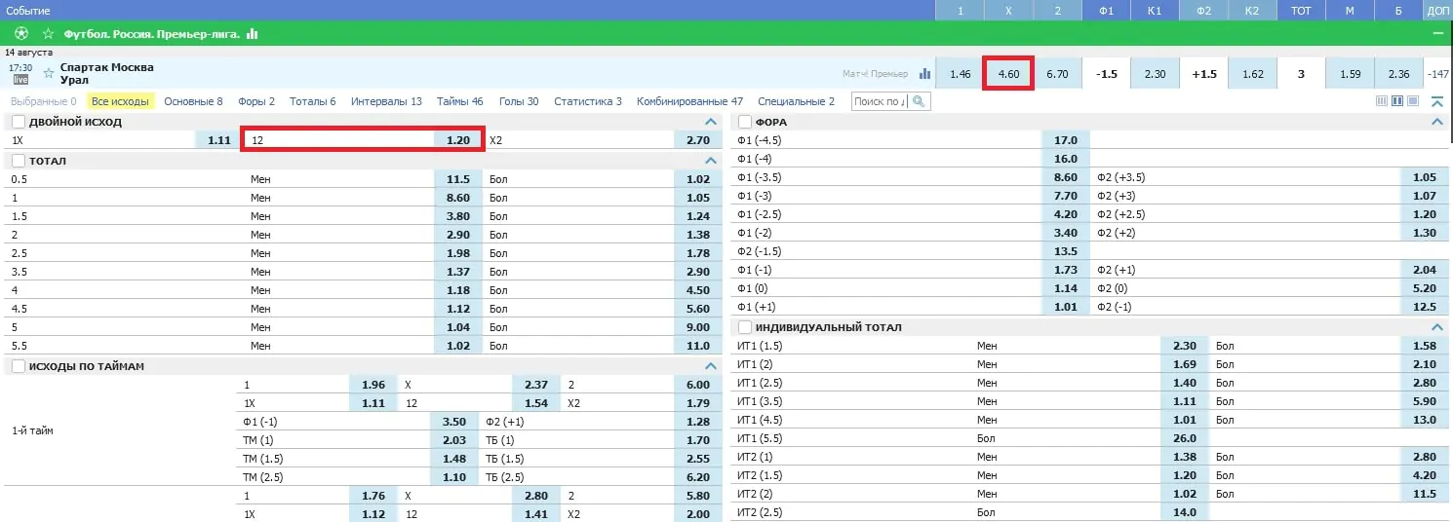Tick the ФОРА block checkbox
The image size is (1453, 522).
click(746, 122)
